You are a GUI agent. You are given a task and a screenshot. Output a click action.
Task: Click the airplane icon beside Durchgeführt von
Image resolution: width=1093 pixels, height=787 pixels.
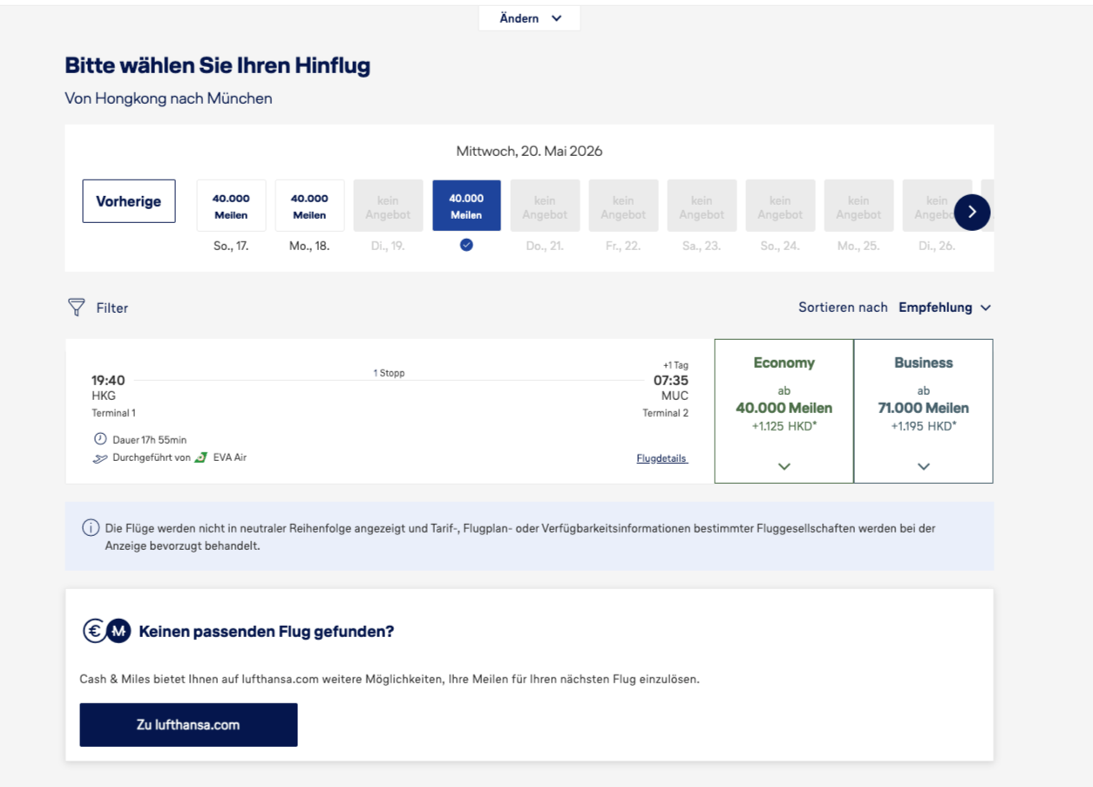tap(100, 458)
